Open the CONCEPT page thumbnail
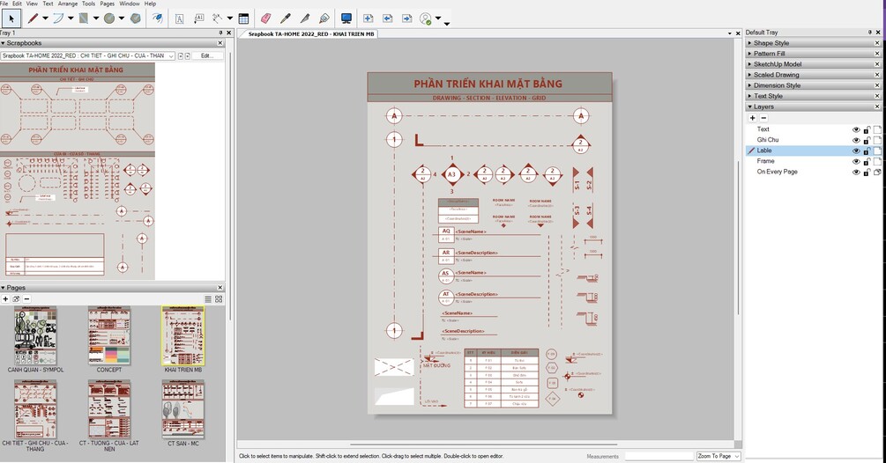The width and height of the screenshot is (886, 463). (109, 336)
